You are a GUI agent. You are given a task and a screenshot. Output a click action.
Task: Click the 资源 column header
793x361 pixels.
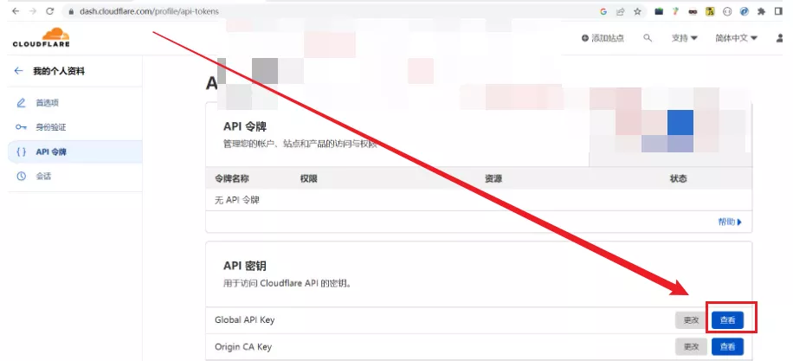(493, 178)
